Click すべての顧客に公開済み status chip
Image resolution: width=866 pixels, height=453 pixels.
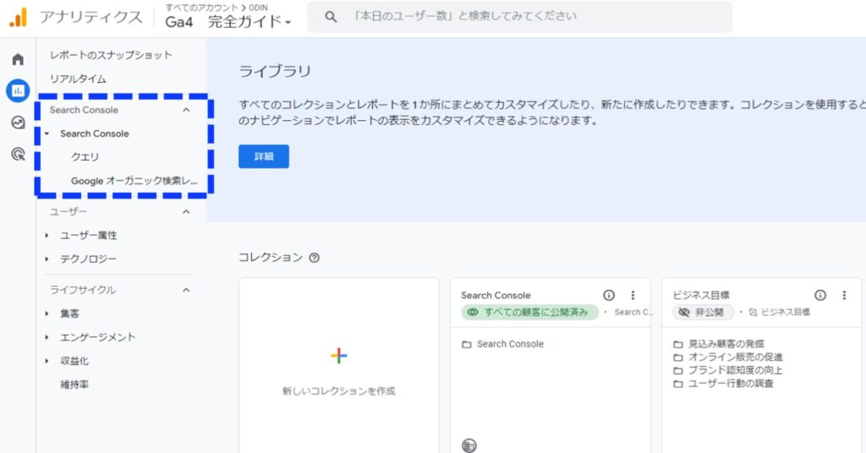(x=529, y=313)
